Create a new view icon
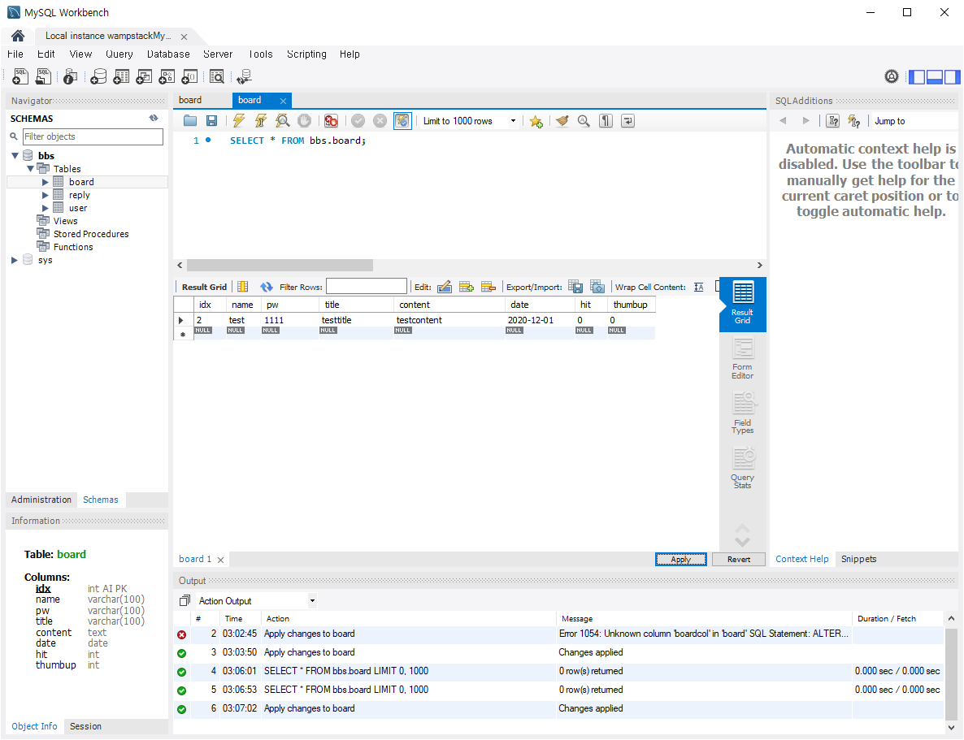964x740 pixels. (144, 76)
